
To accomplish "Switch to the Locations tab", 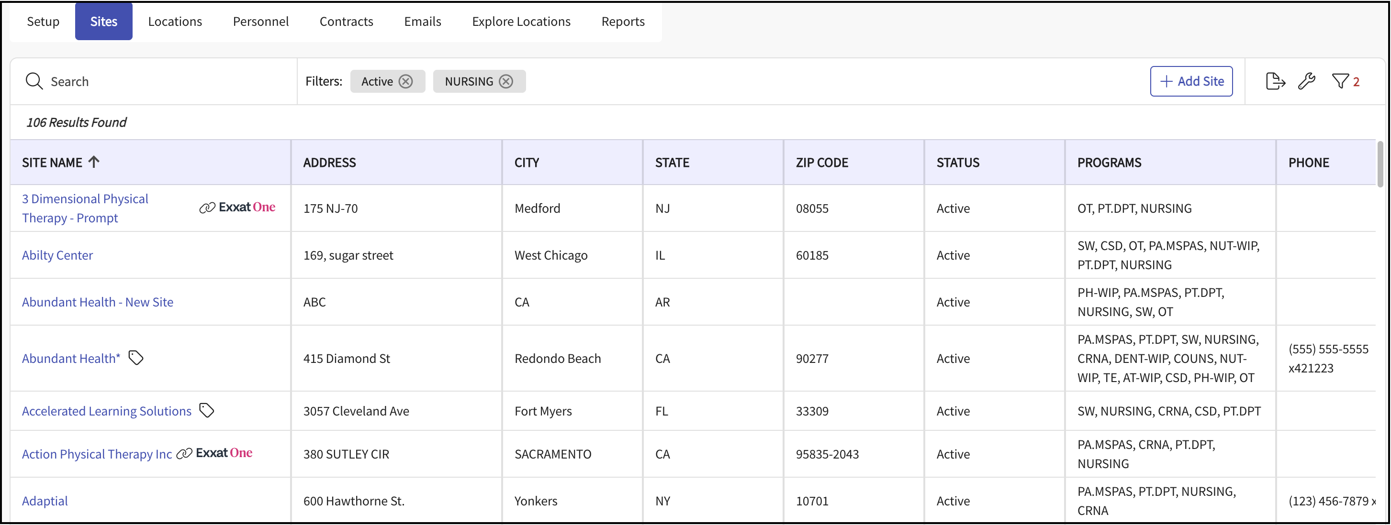I will (x=175, y=22).
